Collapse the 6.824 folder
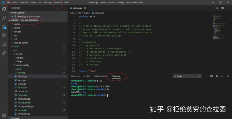The image size is (232, 119). point(38,46)
